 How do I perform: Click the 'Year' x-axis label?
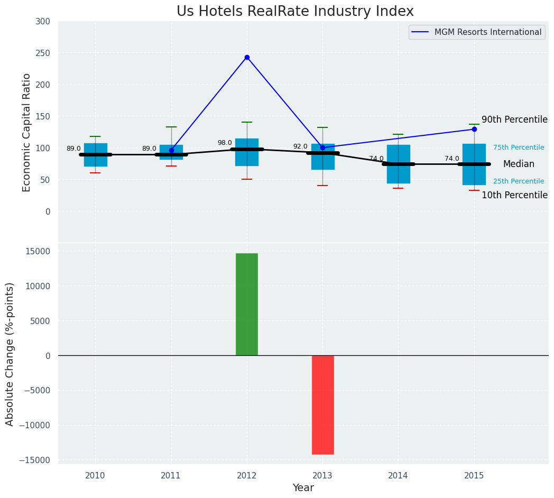click(303, 488)
